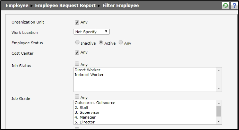
Task: Select Indirect Worker in Job Status list
Action: point(89,75)
